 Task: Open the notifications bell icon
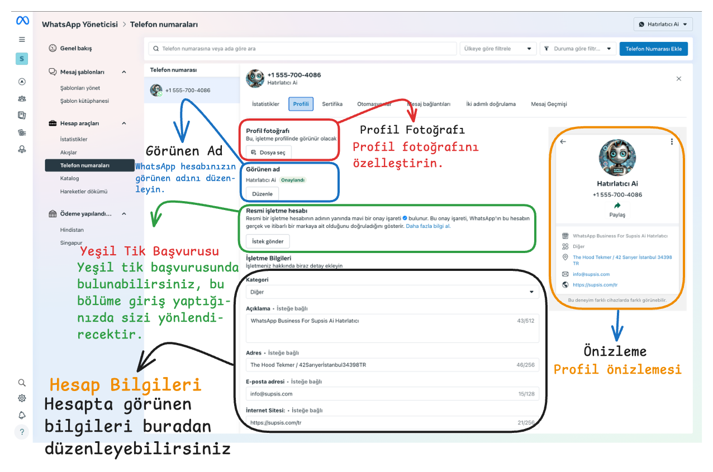(x=22, y=415)
